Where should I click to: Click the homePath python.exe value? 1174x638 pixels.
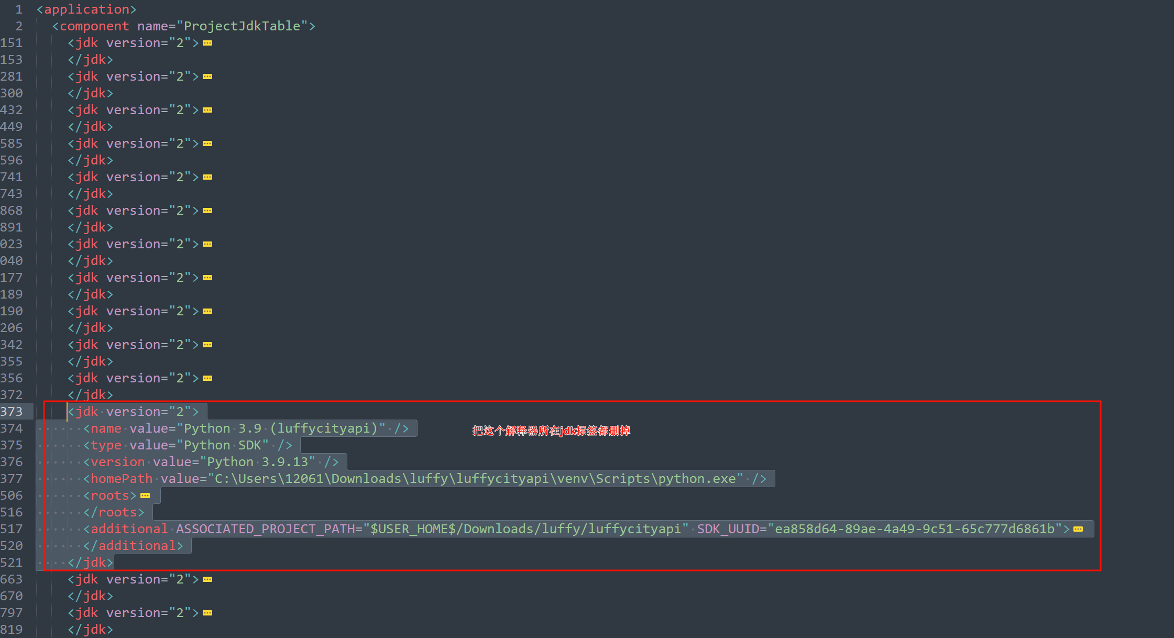tap(476, 479)
